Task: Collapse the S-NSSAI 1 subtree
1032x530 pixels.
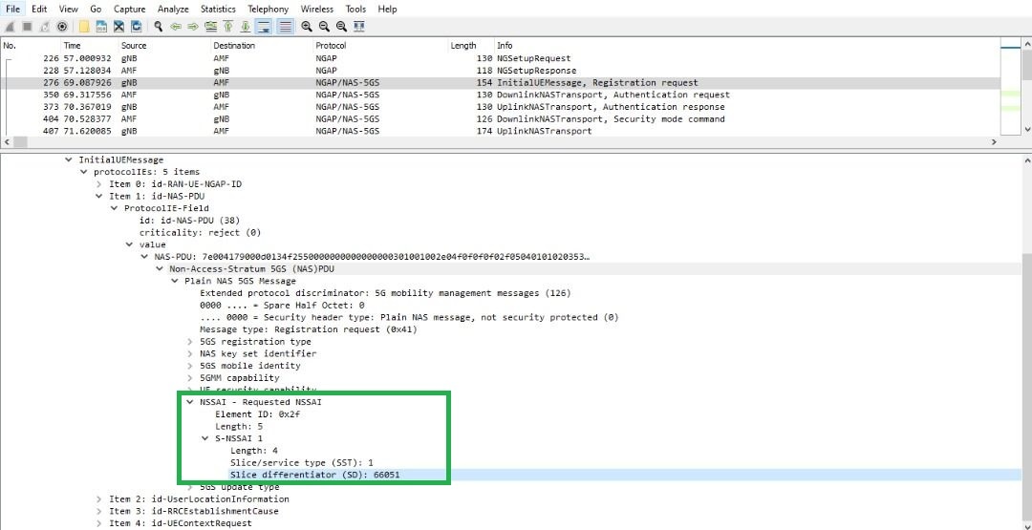Action: [x=205, y=438]
